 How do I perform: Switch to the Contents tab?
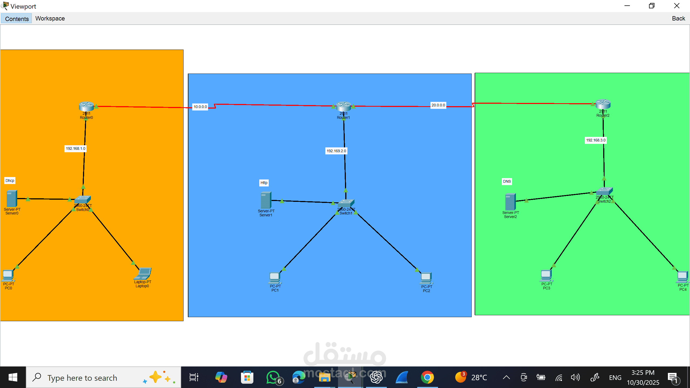coord(17,19)
